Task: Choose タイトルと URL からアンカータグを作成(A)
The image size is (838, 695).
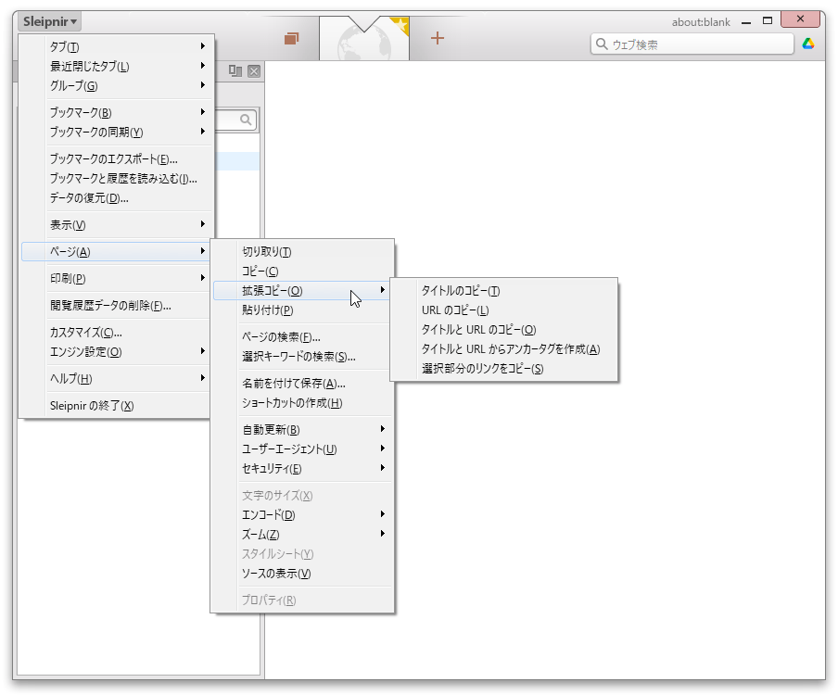Action: 504,348
